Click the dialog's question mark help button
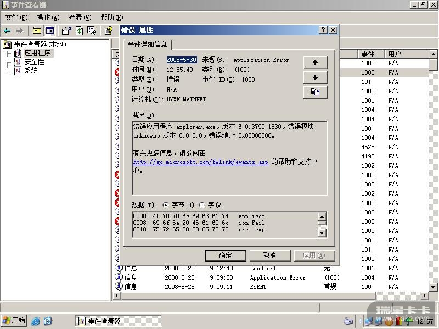439x329 pixels. pyautogui.click(x=323, y=30)
